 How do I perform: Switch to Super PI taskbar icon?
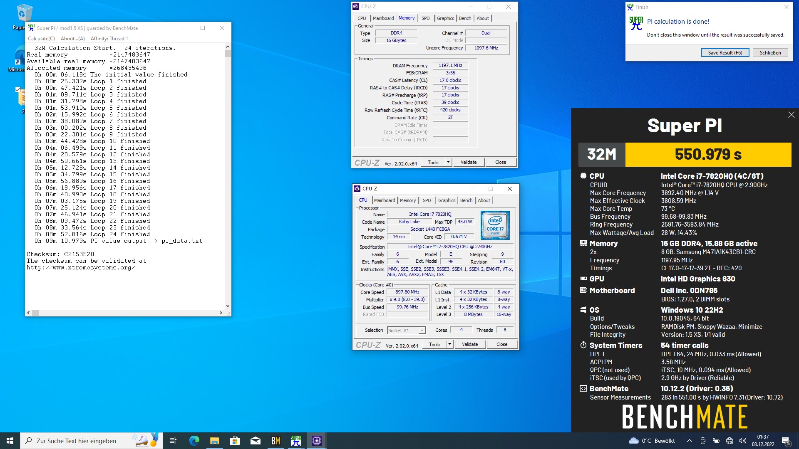(296, 441)
